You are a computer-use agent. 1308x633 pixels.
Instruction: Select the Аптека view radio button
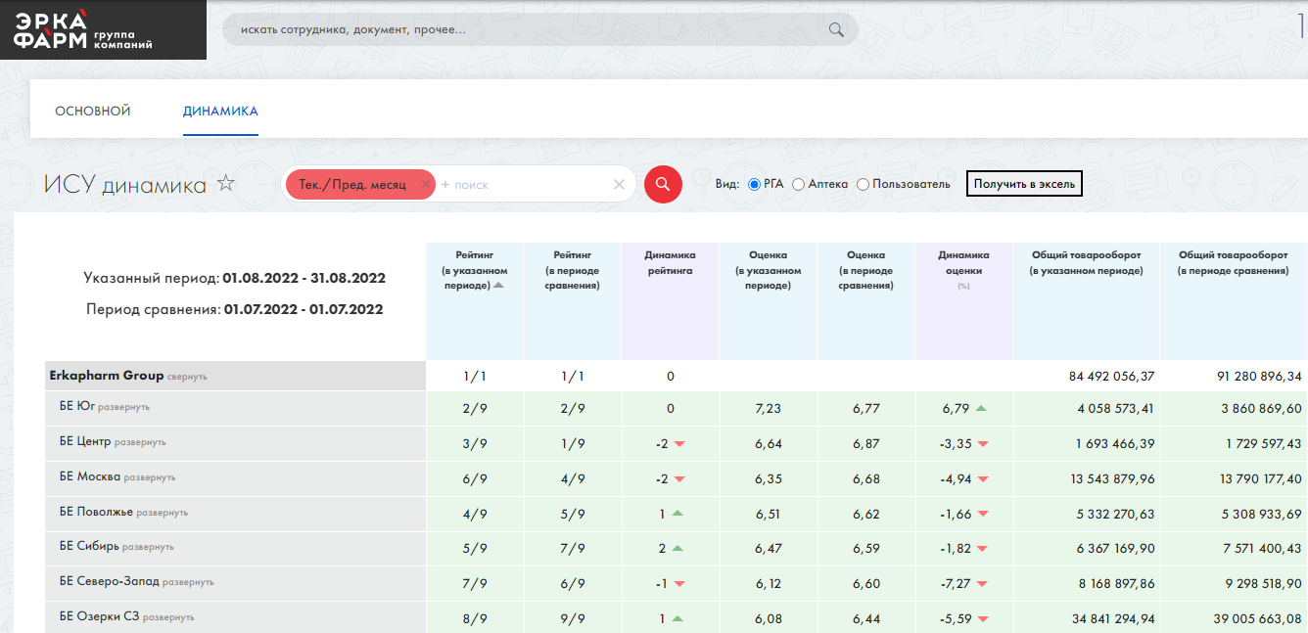click(x=799, y=184)
